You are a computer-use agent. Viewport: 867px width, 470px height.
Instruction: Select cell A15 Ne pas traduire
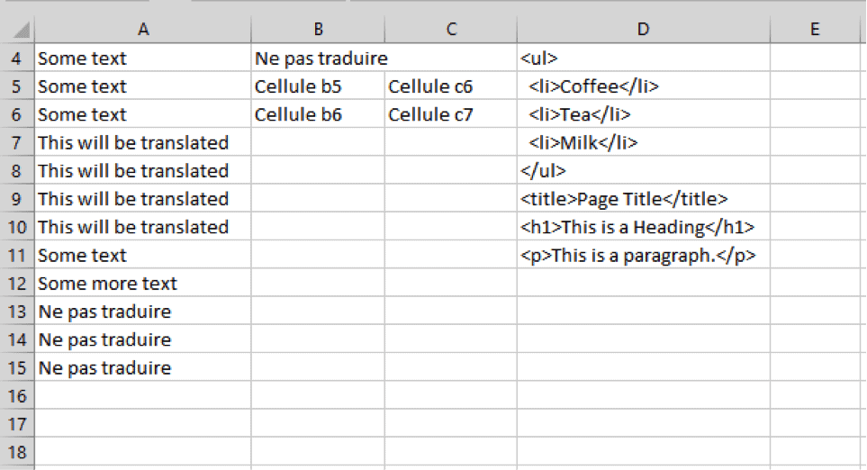tap(142, 367)
